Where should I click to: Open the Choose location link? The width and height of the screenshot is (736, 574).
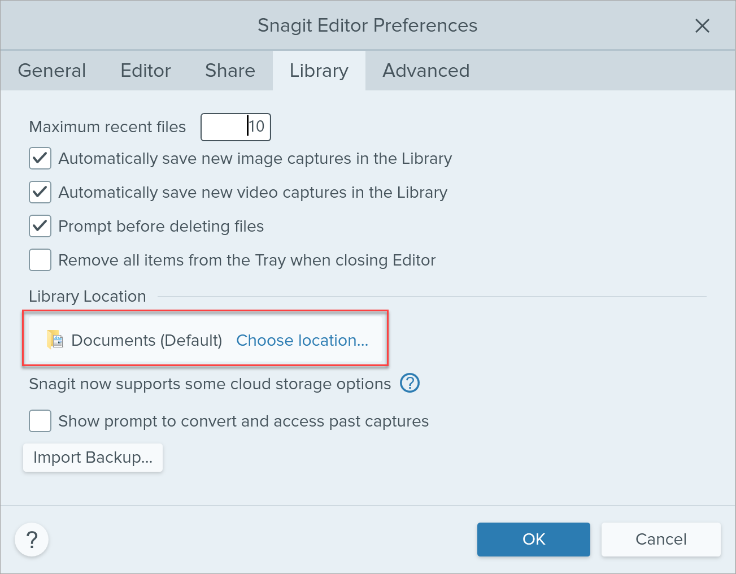tap(302, 340)
